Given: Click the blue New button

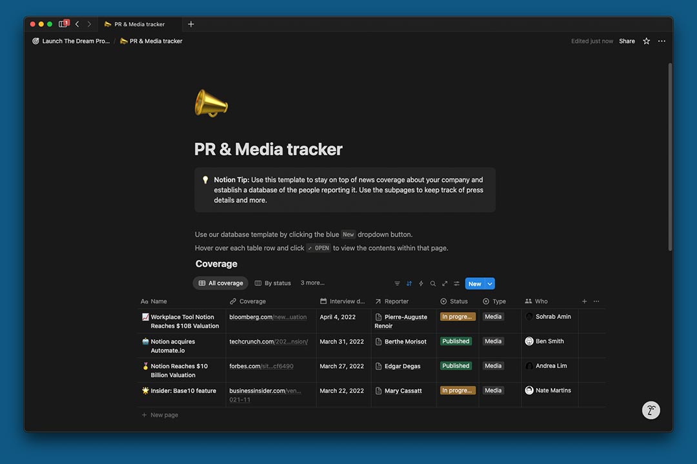Looking at the screenshot, I should point(475,284).
